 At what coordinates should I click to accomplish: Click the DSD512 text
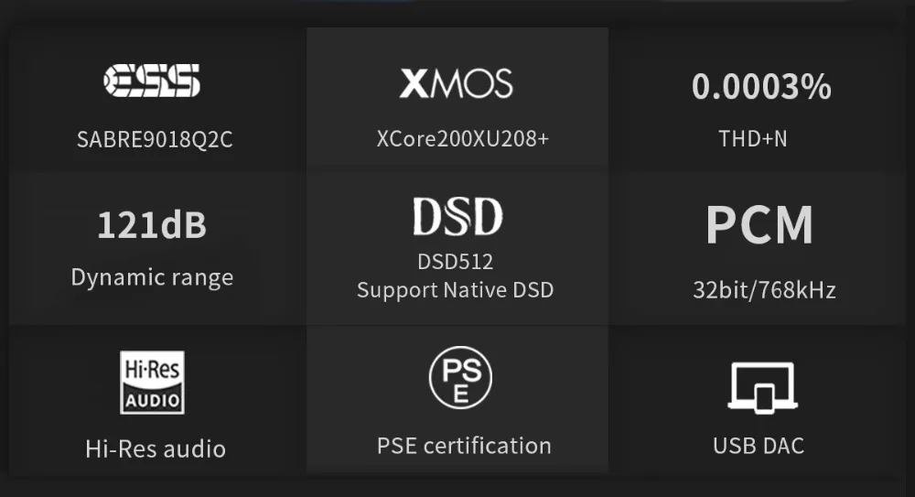456,262
